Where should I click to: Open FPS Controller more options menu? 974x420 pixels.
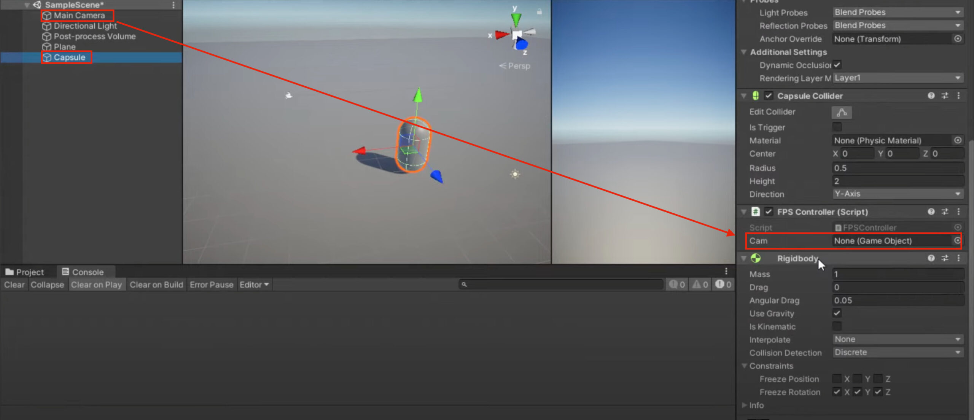pos(958,212)
